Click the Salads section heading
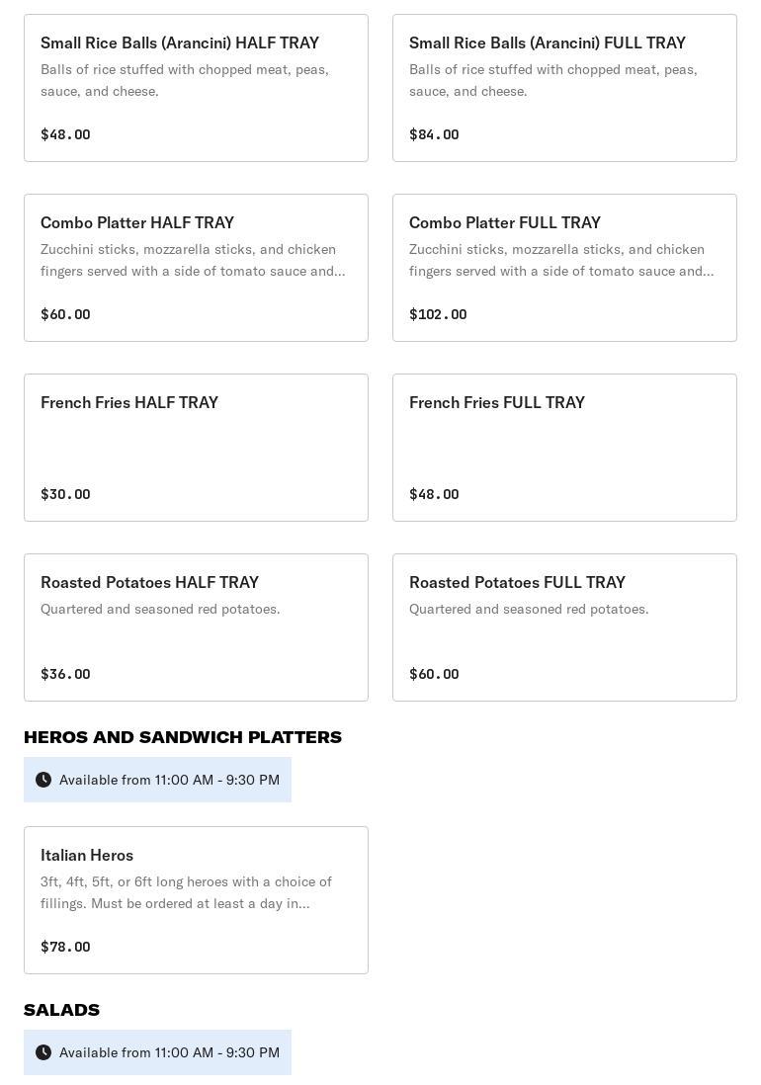The width and height of the screenshot is (761, 1085). pos(61,1010)
